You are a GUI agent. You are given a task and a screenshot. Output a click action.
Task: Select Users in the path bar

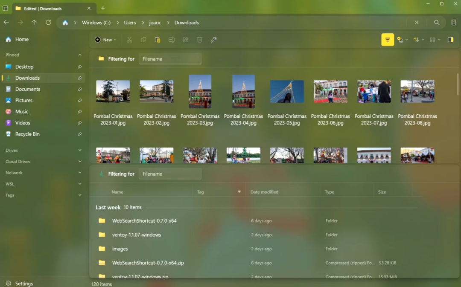pyautogui.click(x=130, y=23)
